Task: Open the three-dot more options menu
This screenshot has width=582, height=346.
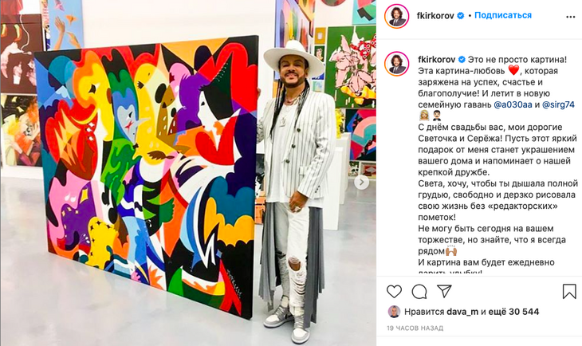Action: coord(571,17)
